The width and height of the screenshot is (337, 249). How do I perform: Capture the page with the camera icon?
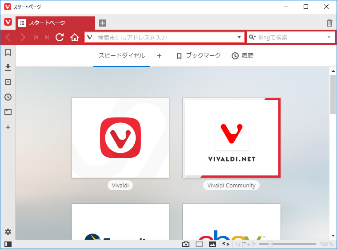pos(186,244)
